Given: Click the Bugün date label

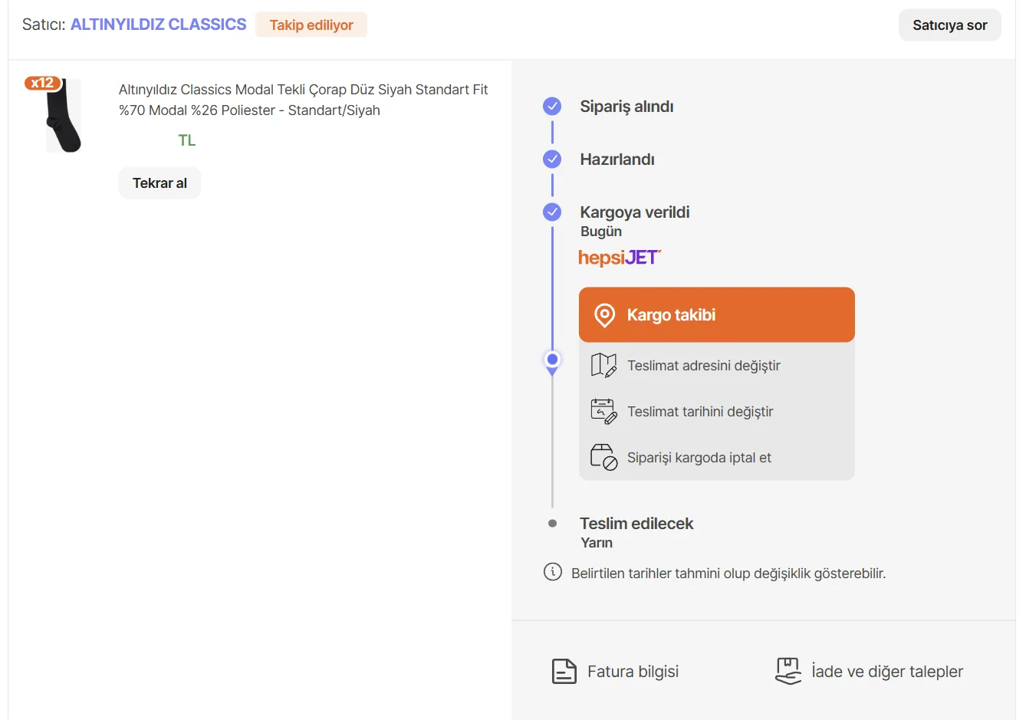Looking at the screenshot, I should coord(601,232).
